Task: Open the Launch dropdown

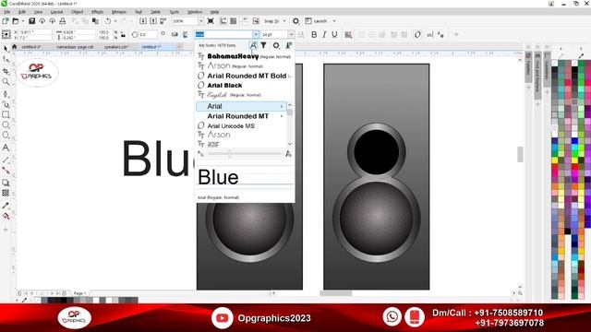Action: click(334, 21)
